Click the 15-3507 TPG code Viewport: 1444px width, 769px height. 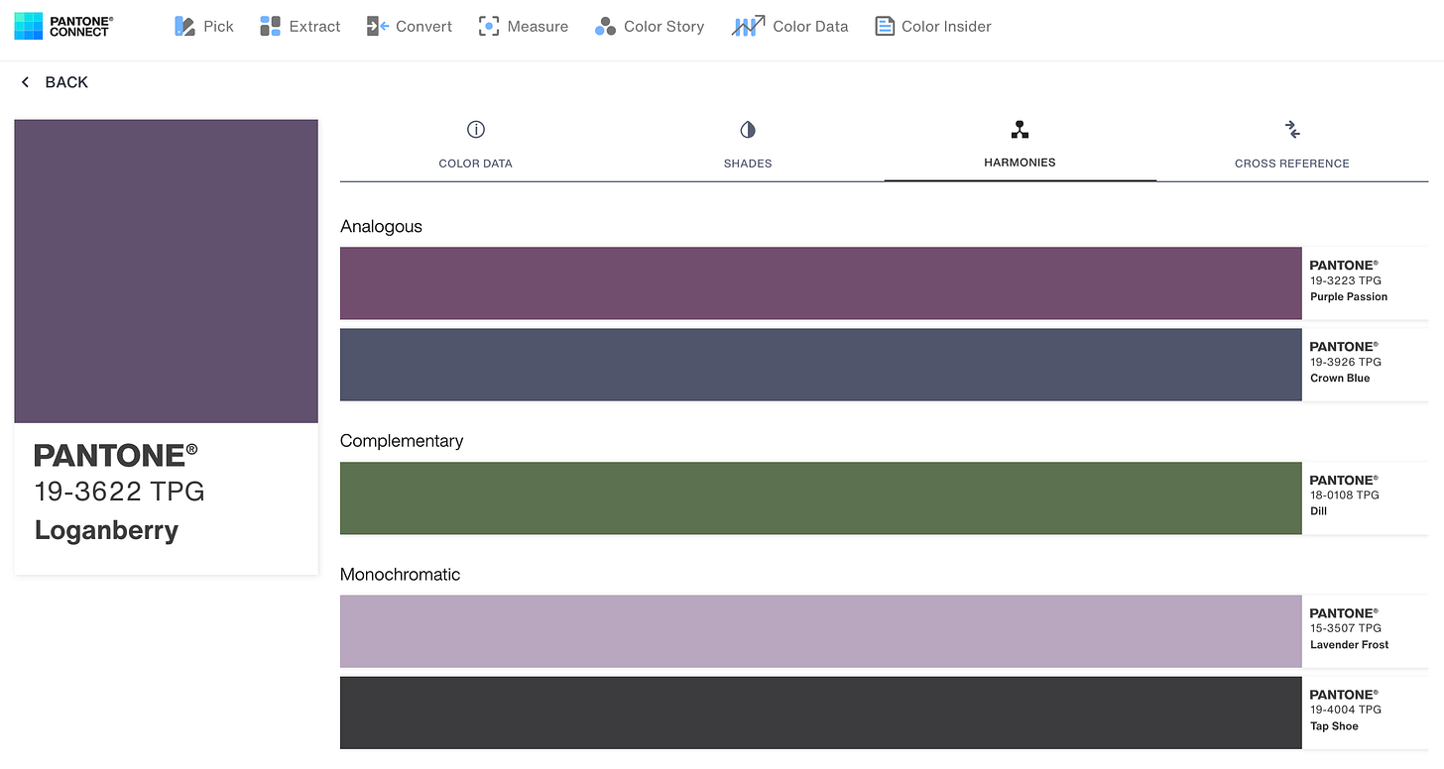pos(1345,628)
